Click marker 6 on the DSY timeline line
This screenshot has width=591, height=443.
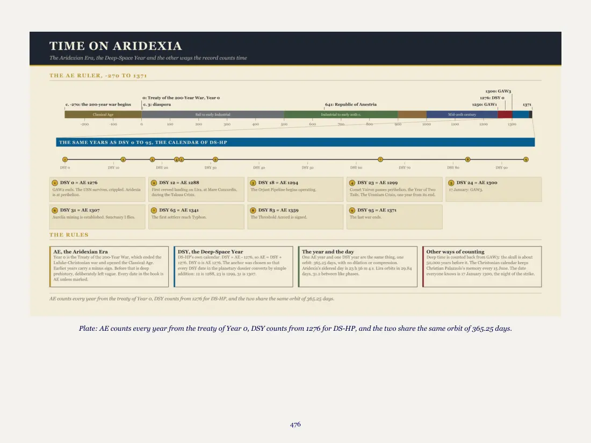pos(215,159)
